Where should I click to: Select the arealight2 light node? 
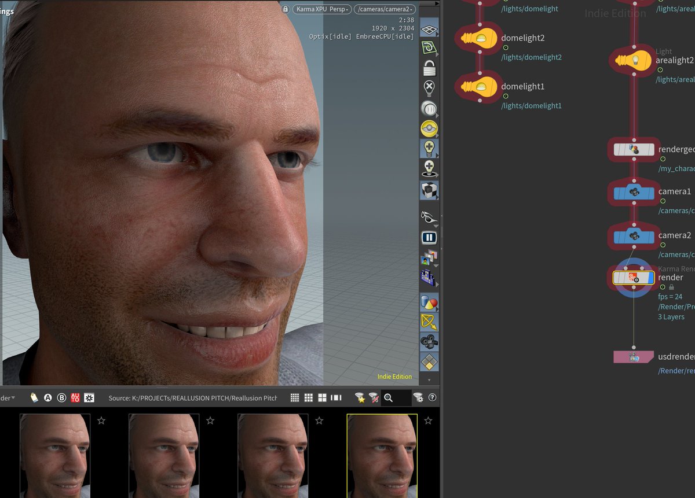point(634,60)
